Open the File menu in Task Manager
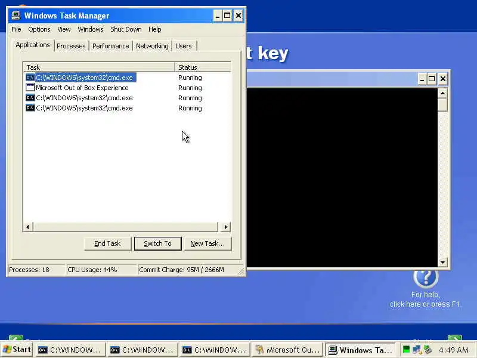This screenshot has height=358, width=477. pos(16,29)
